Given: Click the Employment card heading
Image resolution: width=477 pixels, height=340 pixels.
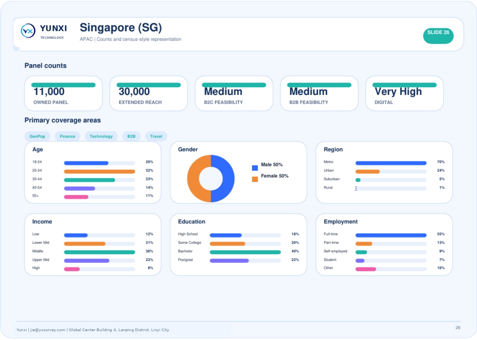Looking at the screenshot, I should click(341, 222).
